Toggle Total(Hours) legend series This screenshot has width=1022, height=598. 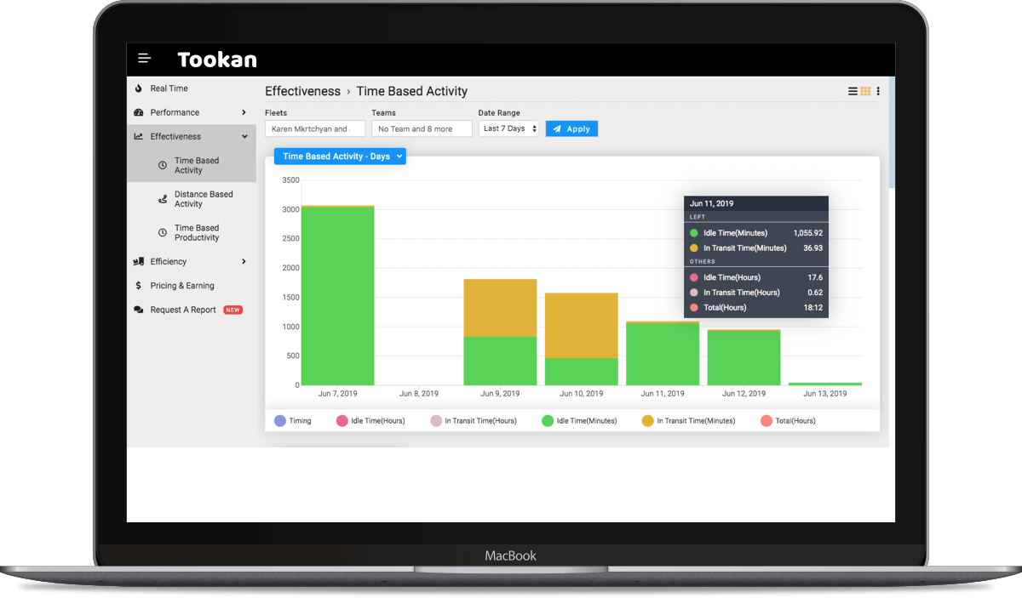(766, 421)
